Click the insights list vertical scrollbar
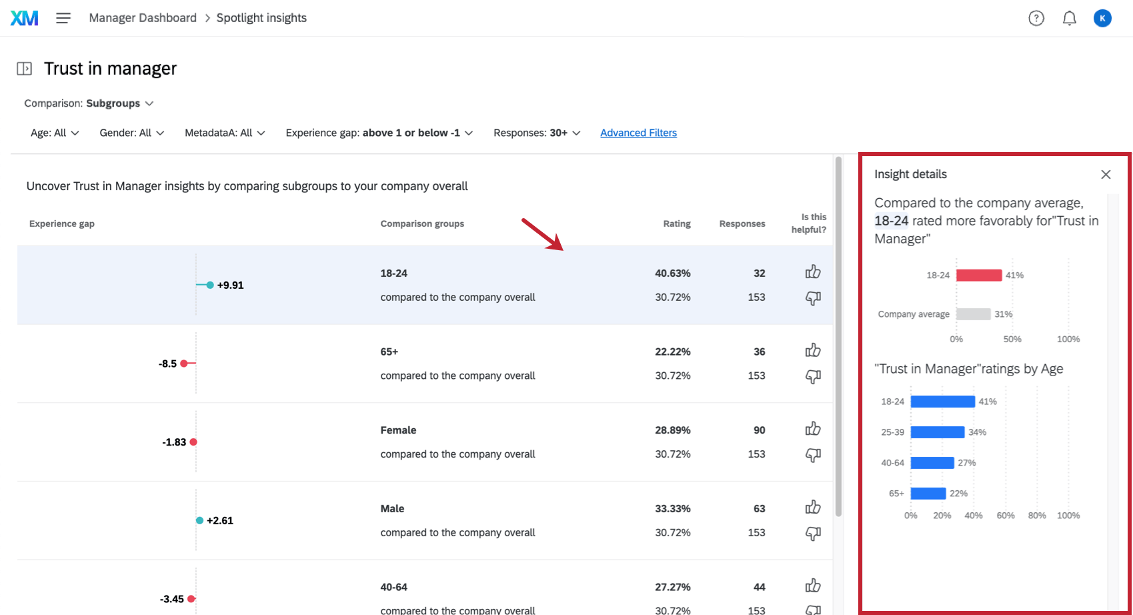The height and width of the screenshot is (615, 1133). 838,334
